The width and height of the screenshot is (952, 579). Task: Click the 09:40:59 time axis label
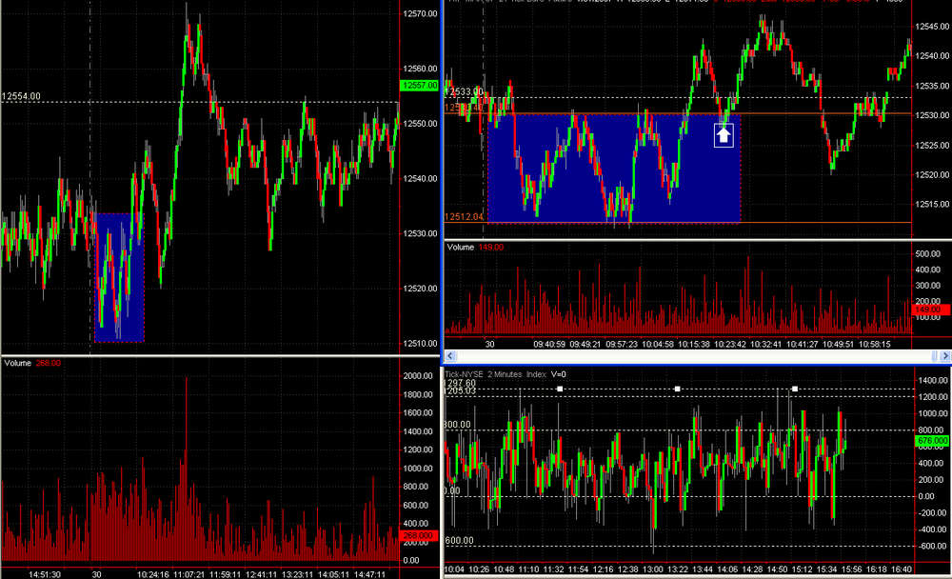click(x=550, y=344)
